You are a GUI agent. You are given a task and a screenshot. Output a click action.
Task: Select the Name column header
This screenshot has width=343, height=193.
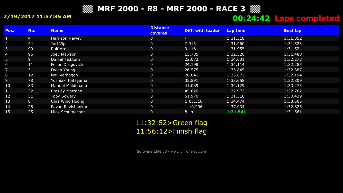(57, 30)
